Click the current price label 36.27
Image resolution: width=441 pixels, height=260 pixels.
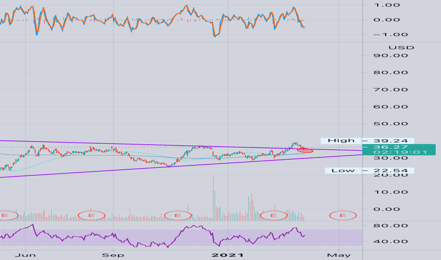pyautogui.click(x=391, y=147)
